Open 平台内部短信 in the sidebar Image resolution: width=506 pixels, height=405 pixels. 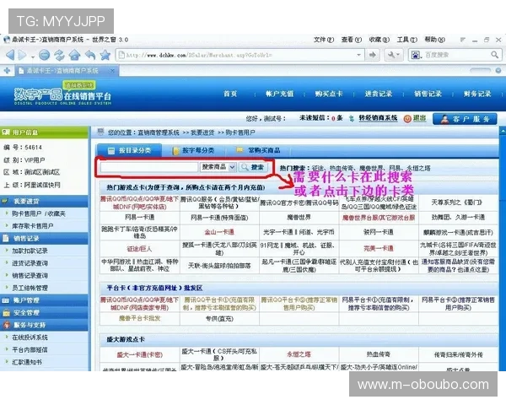(x=30, y=350)
